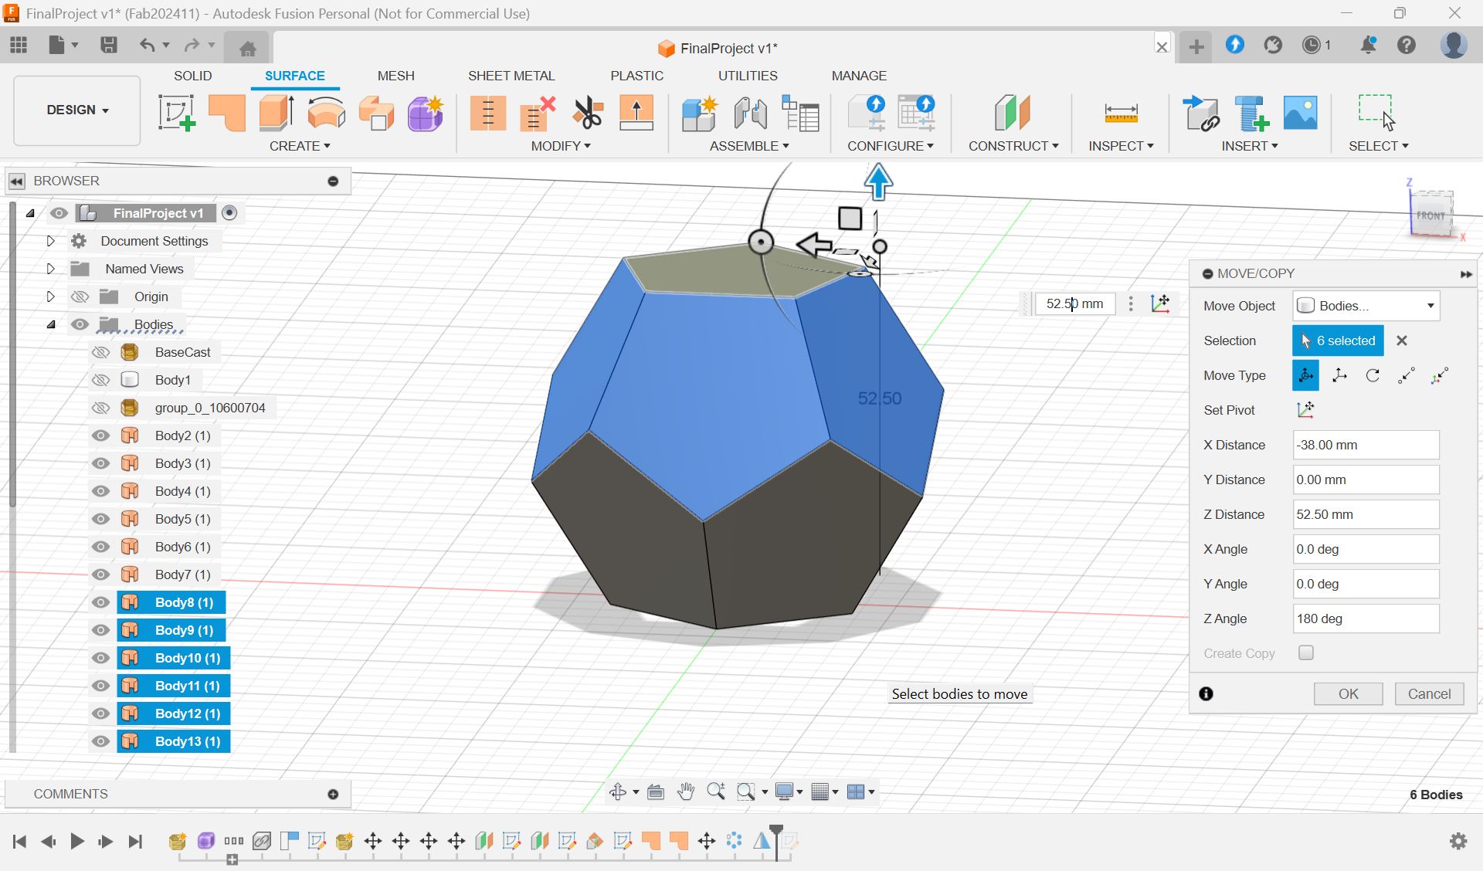
Task: Click the Help question mark icon
Action: 1407,45
